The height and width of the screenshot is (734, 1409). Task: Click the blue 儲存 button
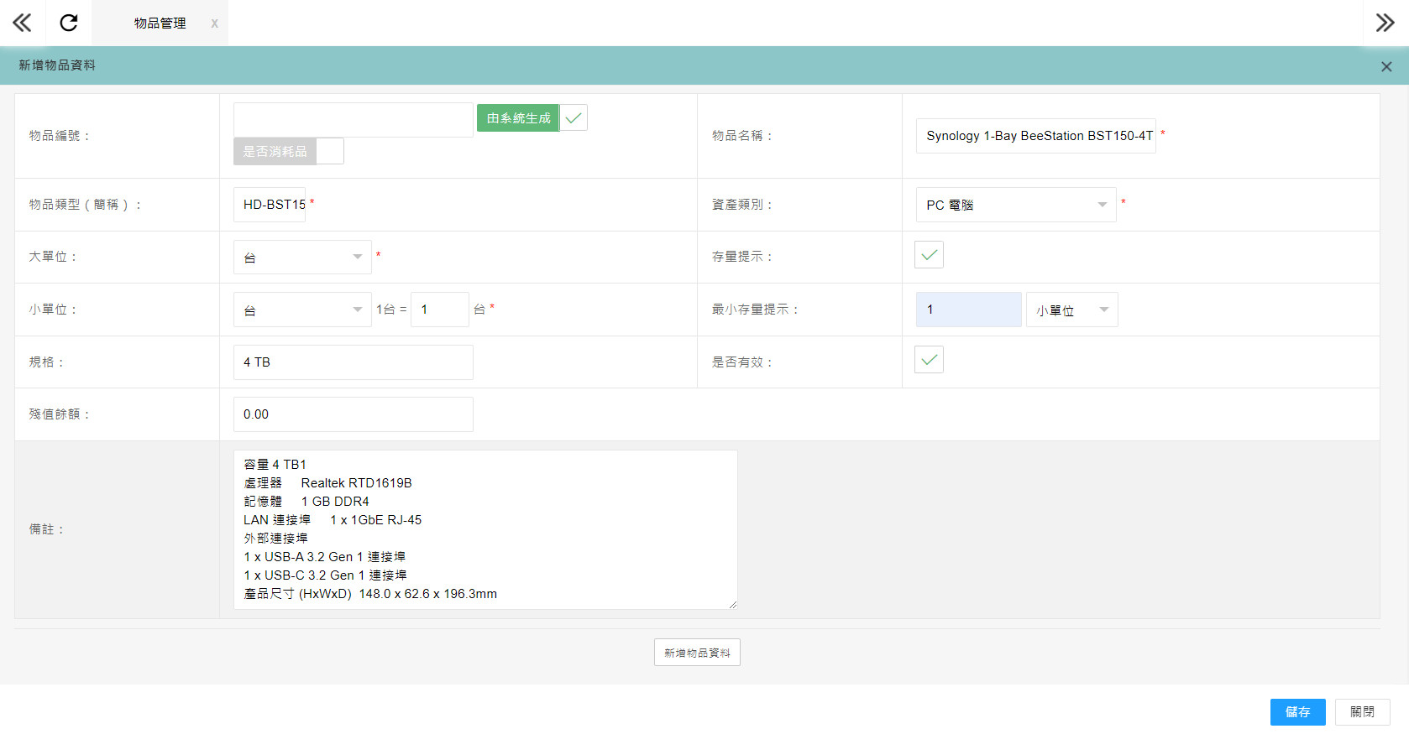pyautogui.click(x=1297, y=712)
